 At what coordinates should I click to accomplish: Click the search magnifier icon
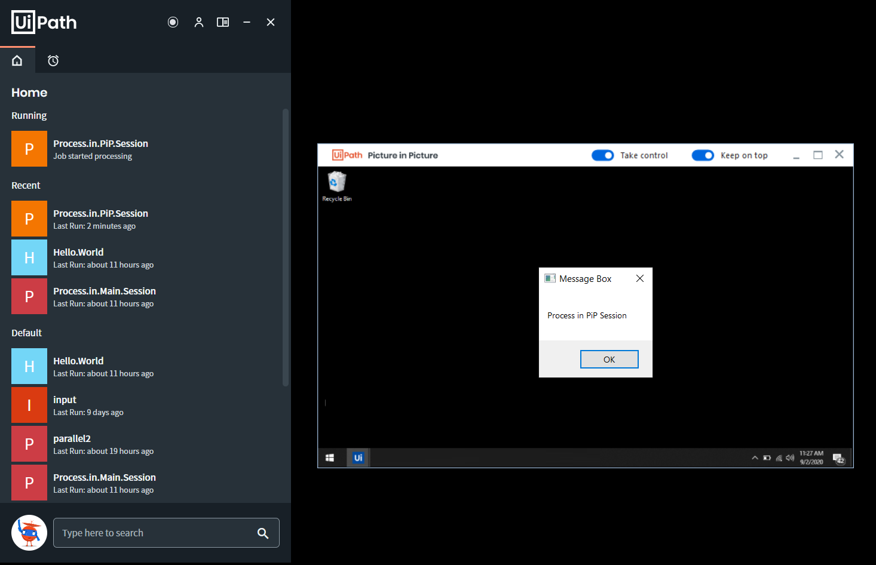(x=263, y=533)
